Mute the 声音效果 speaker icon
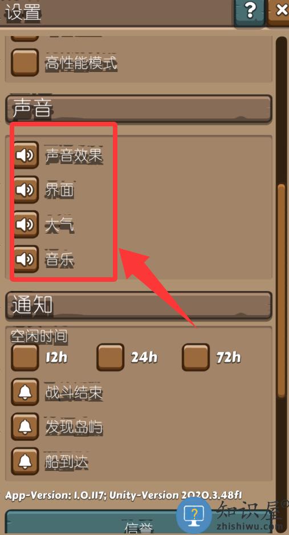Image resolution: width=289 pixels, height=535 pixels. click(x=26, y=155)
